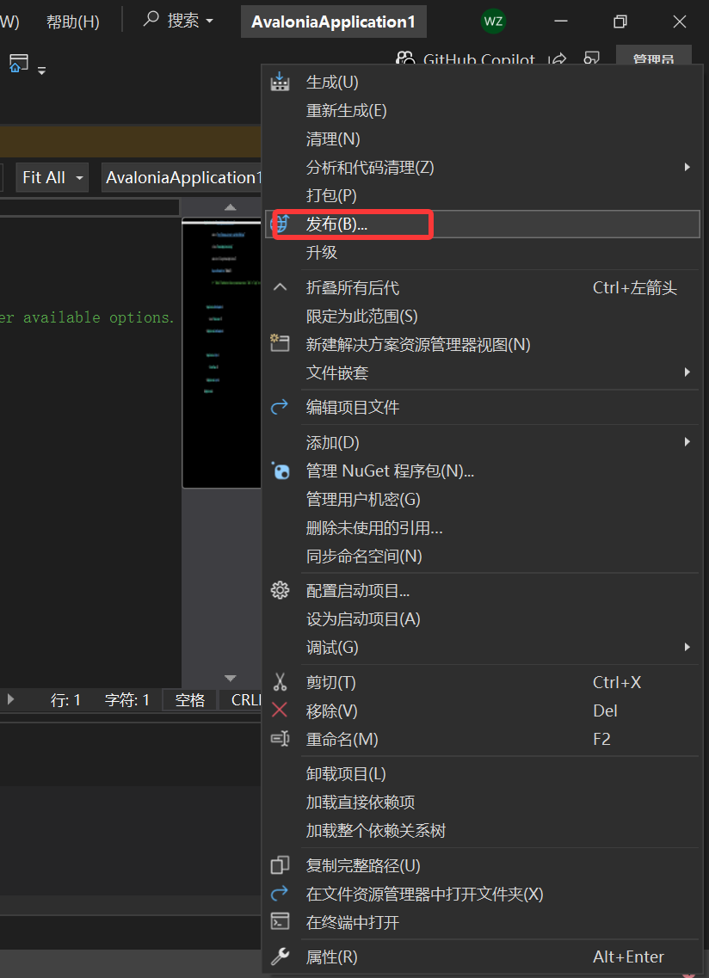Select 升级 menu entry
This screenshot has height=978, width=709.
coord(482,252)
